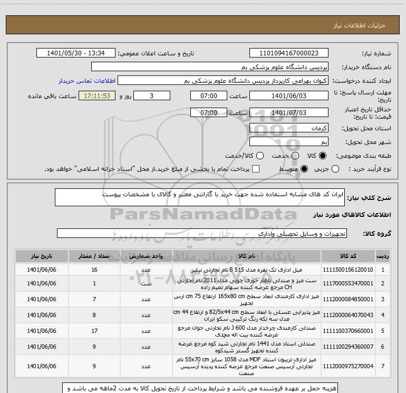Screen dimensions: 406x393
Task: Click product code 1111100370660001
Action: (348, 331)
